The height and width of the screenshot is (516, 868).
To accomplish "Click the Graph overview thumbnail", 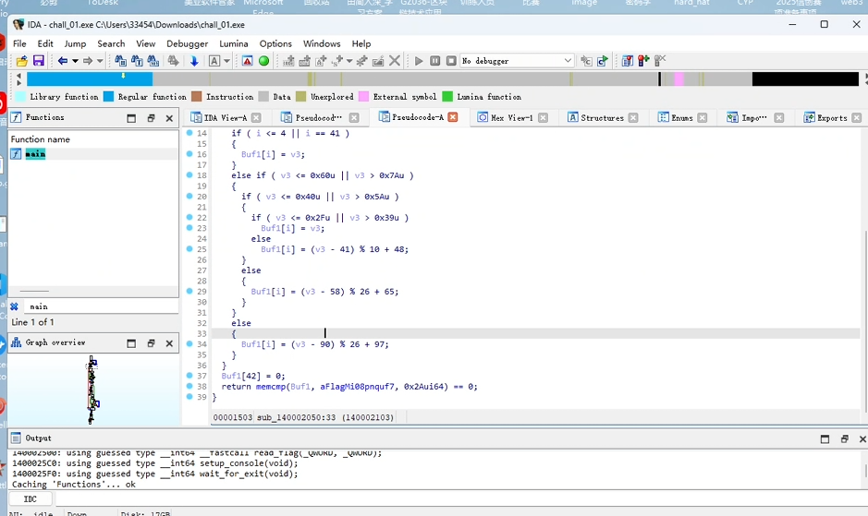I will tap(92, 390).
